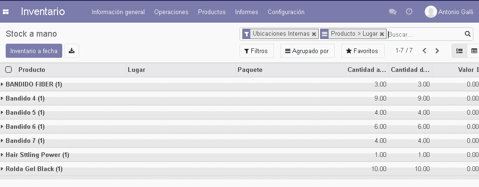The width and height of the screenshot is (479, 187).
Task: Focus the Buscar search field
Action: [x=426, y=34]
